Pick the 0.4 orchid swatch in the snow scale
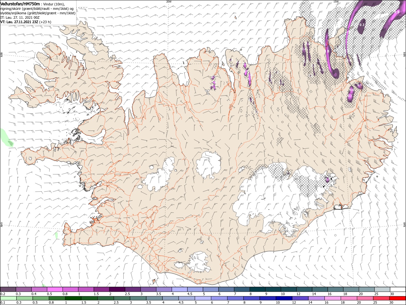The image size is (406, 305). (x=39, y=289)
